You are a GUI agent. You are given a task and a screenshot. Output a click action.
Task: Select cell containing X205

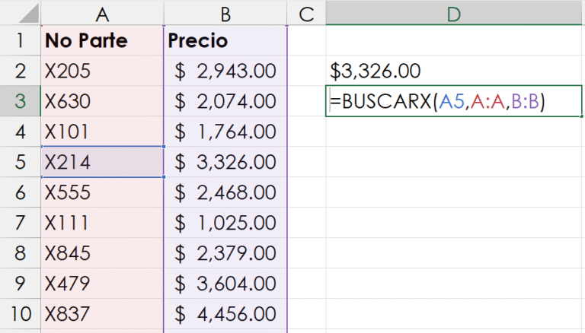point(102,71)
